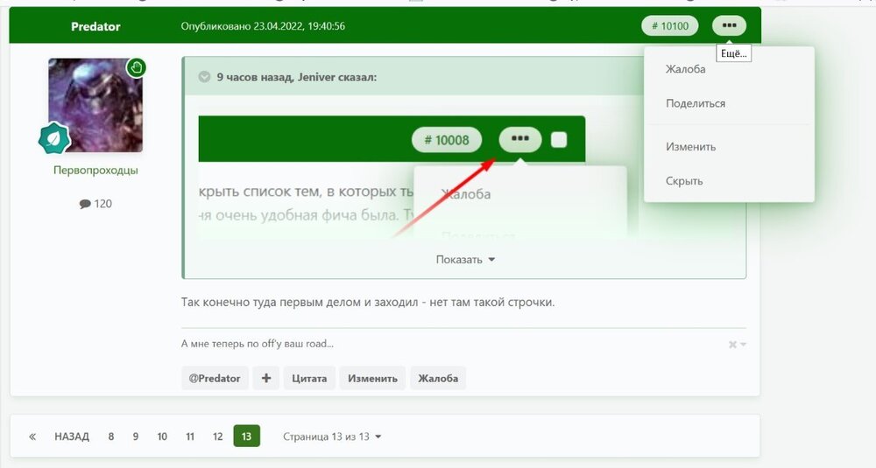
Task: Collapse the quote via the round arrow icon
Action: click(x=204, y=77)
